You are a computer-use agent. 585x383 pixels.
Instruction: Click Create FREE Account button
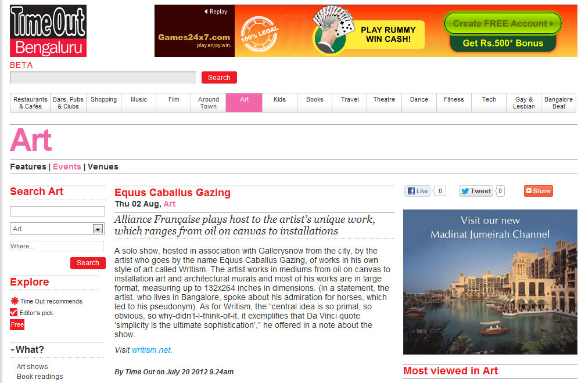[503, 24]
